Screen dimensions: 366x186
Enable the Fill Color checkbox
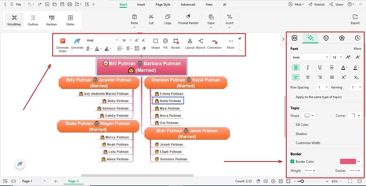coord(292,125)
